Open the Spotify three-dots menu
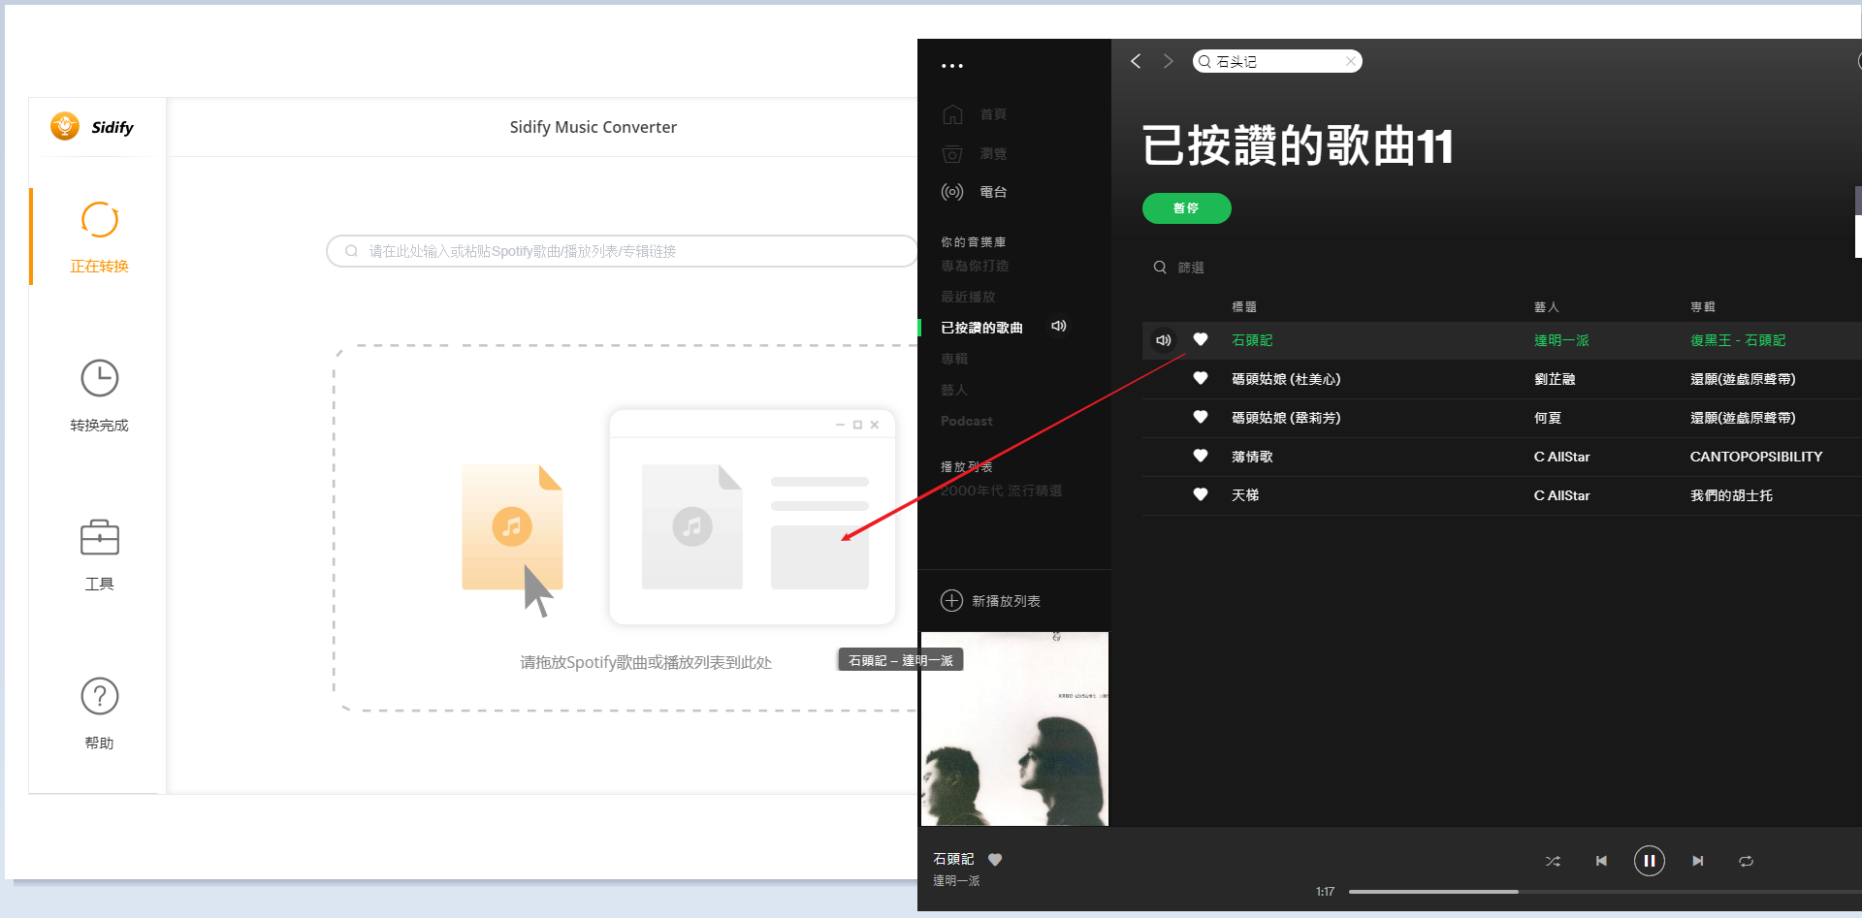 952,66
